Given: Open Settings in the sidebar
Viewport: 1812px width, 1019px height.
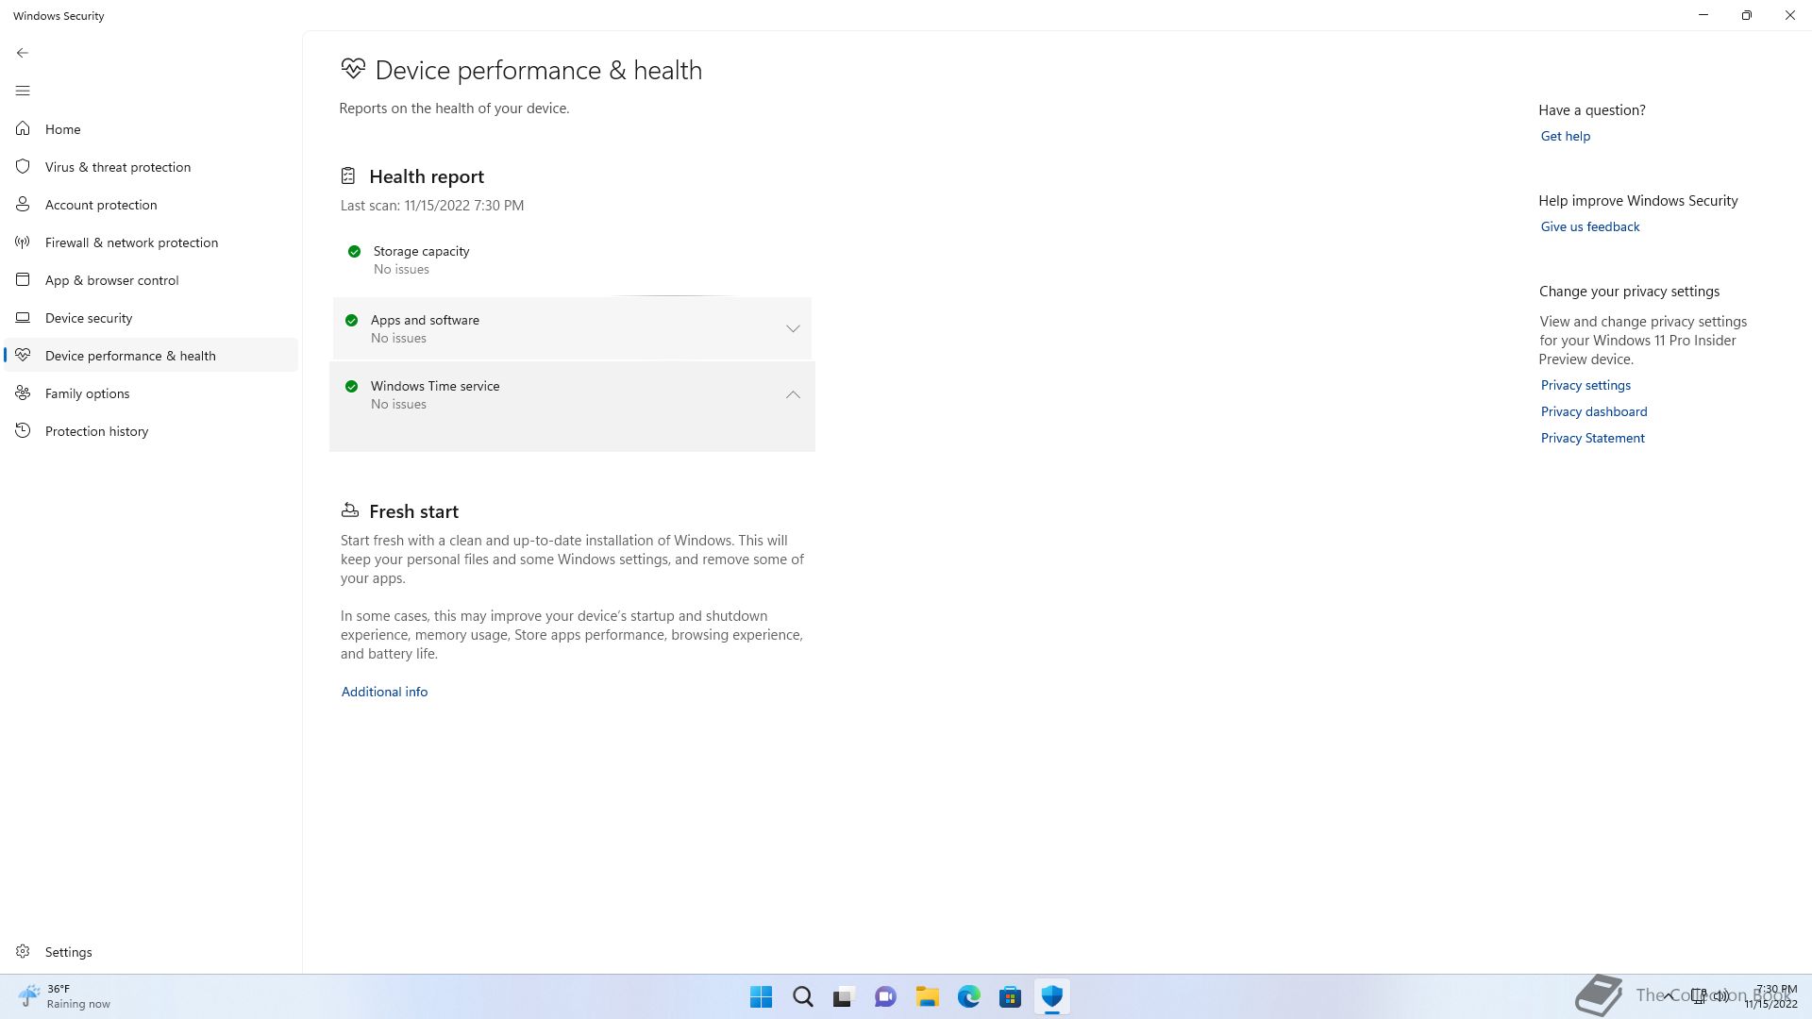Looking at the screenshot, I should 151,951.
